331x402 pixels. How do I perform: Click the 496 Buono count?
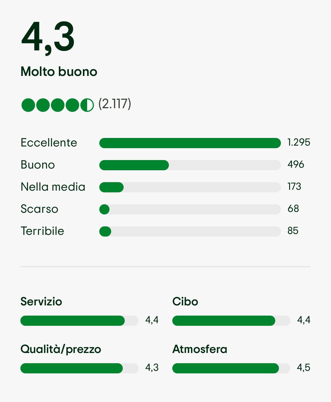[x=296, y=164]
